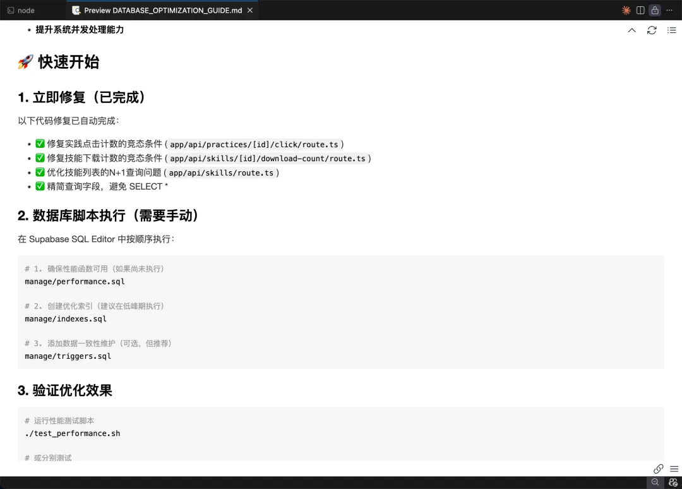The width and height of the screenshot is (682, 489).
Task: Click the manage/indexes.sql line in code block
Action: pos(66,318)
